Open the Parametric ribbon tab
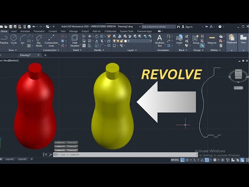 [x=39, y=31]
